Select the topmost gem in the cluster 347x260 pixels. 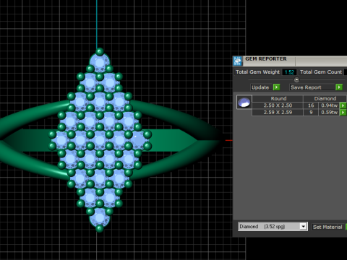pyautogui.click(x=100, y=63)
